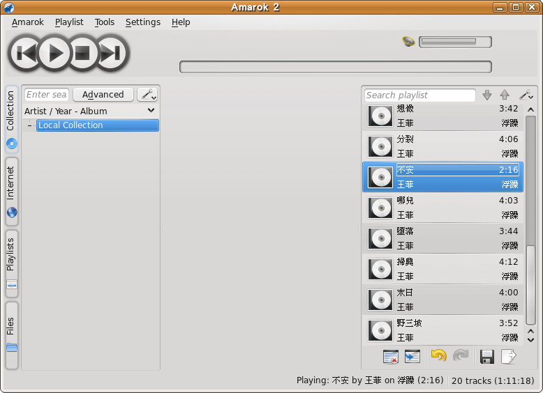543x393 pixels.
Task: Skip to the next track
Action: point(112,53)
